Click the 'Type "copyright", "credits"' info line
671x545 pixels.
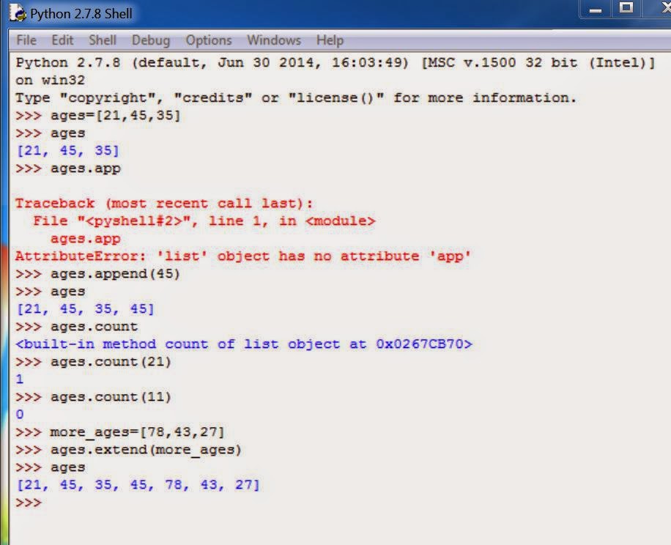pos(296,98)
